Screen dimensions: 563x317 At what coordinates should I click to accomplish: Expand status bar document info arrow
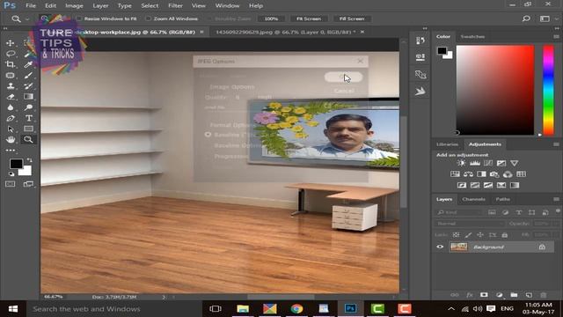click(x=164, y=297)
